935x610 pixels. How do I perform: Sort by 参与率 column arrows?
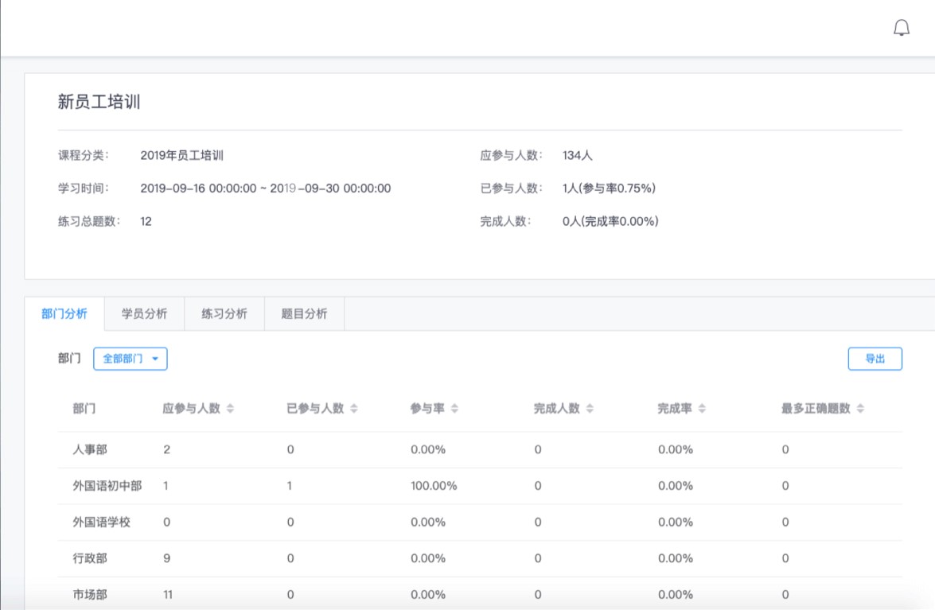click(454, 408)
